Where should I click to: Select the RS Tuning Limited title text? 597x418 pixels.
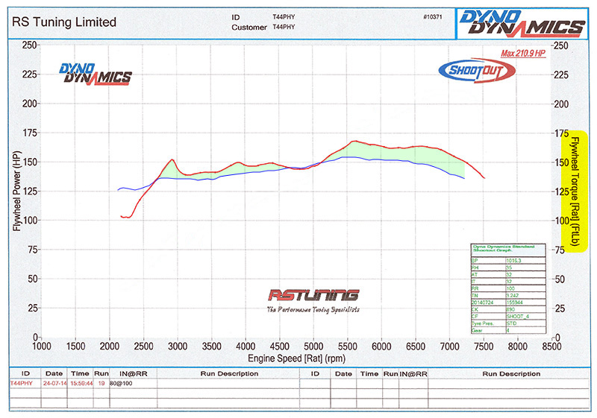[64, 22]
